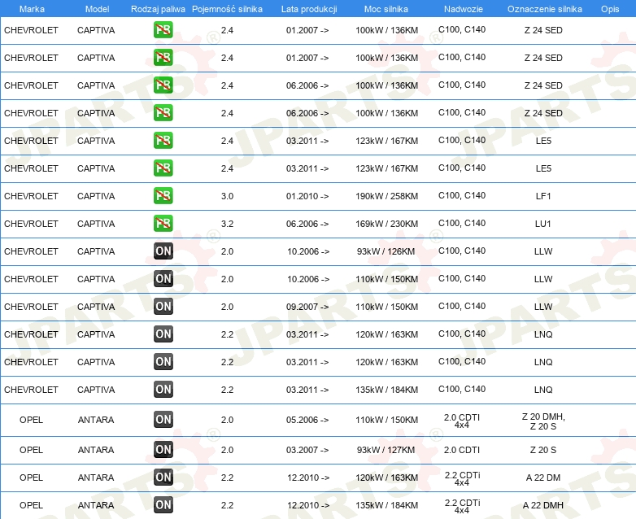
Task: Select 2.2 CDTi 4x4 cell in A 22 DM row
Action: (x=462, y=478)
